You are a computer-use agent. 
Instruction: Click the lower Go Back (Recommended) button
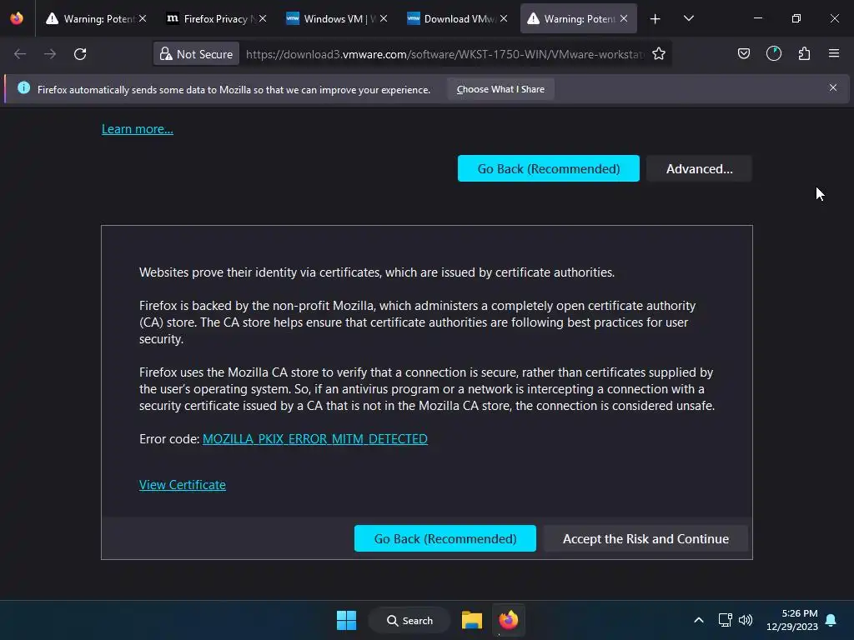445,539
